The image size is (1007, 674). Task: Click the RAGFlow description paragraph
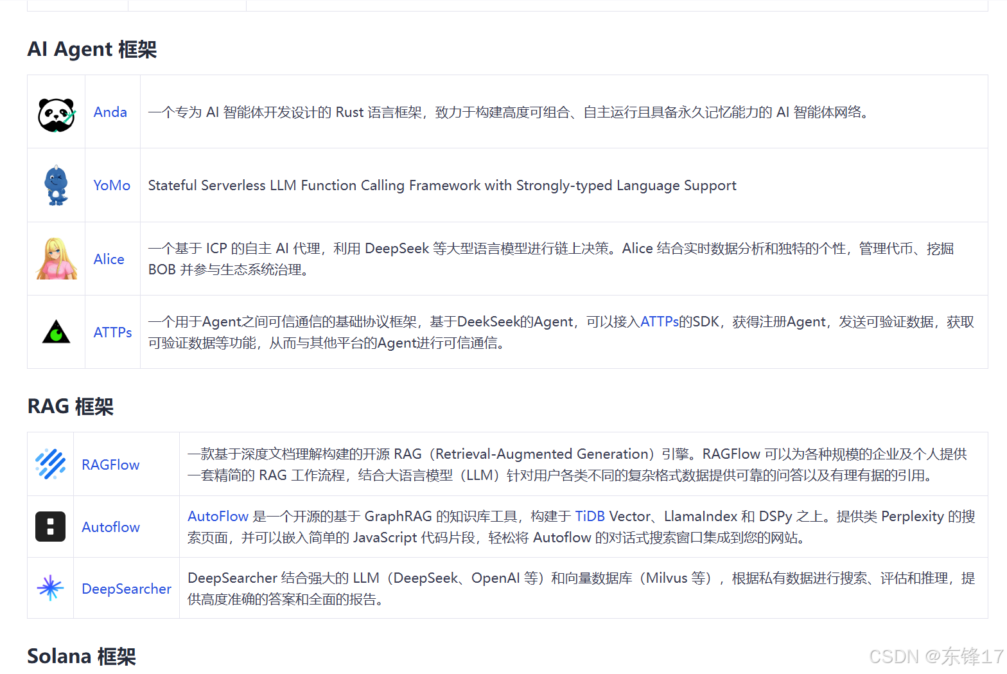577,465
